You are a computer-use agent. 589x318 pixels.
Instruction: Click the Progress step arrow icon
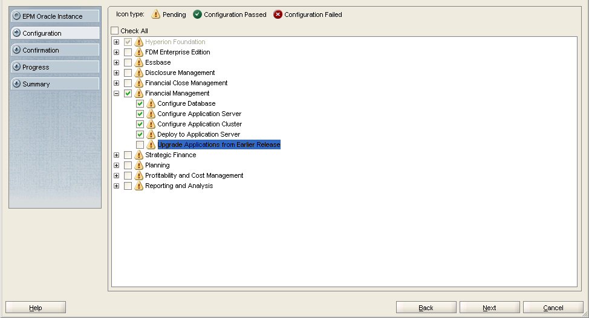[16, 67]
